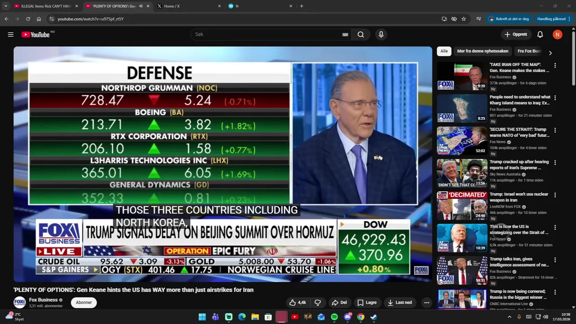Show more filter chips with right chevron
576x324 pixels.
pyautogui.click(x=550, y=53)
